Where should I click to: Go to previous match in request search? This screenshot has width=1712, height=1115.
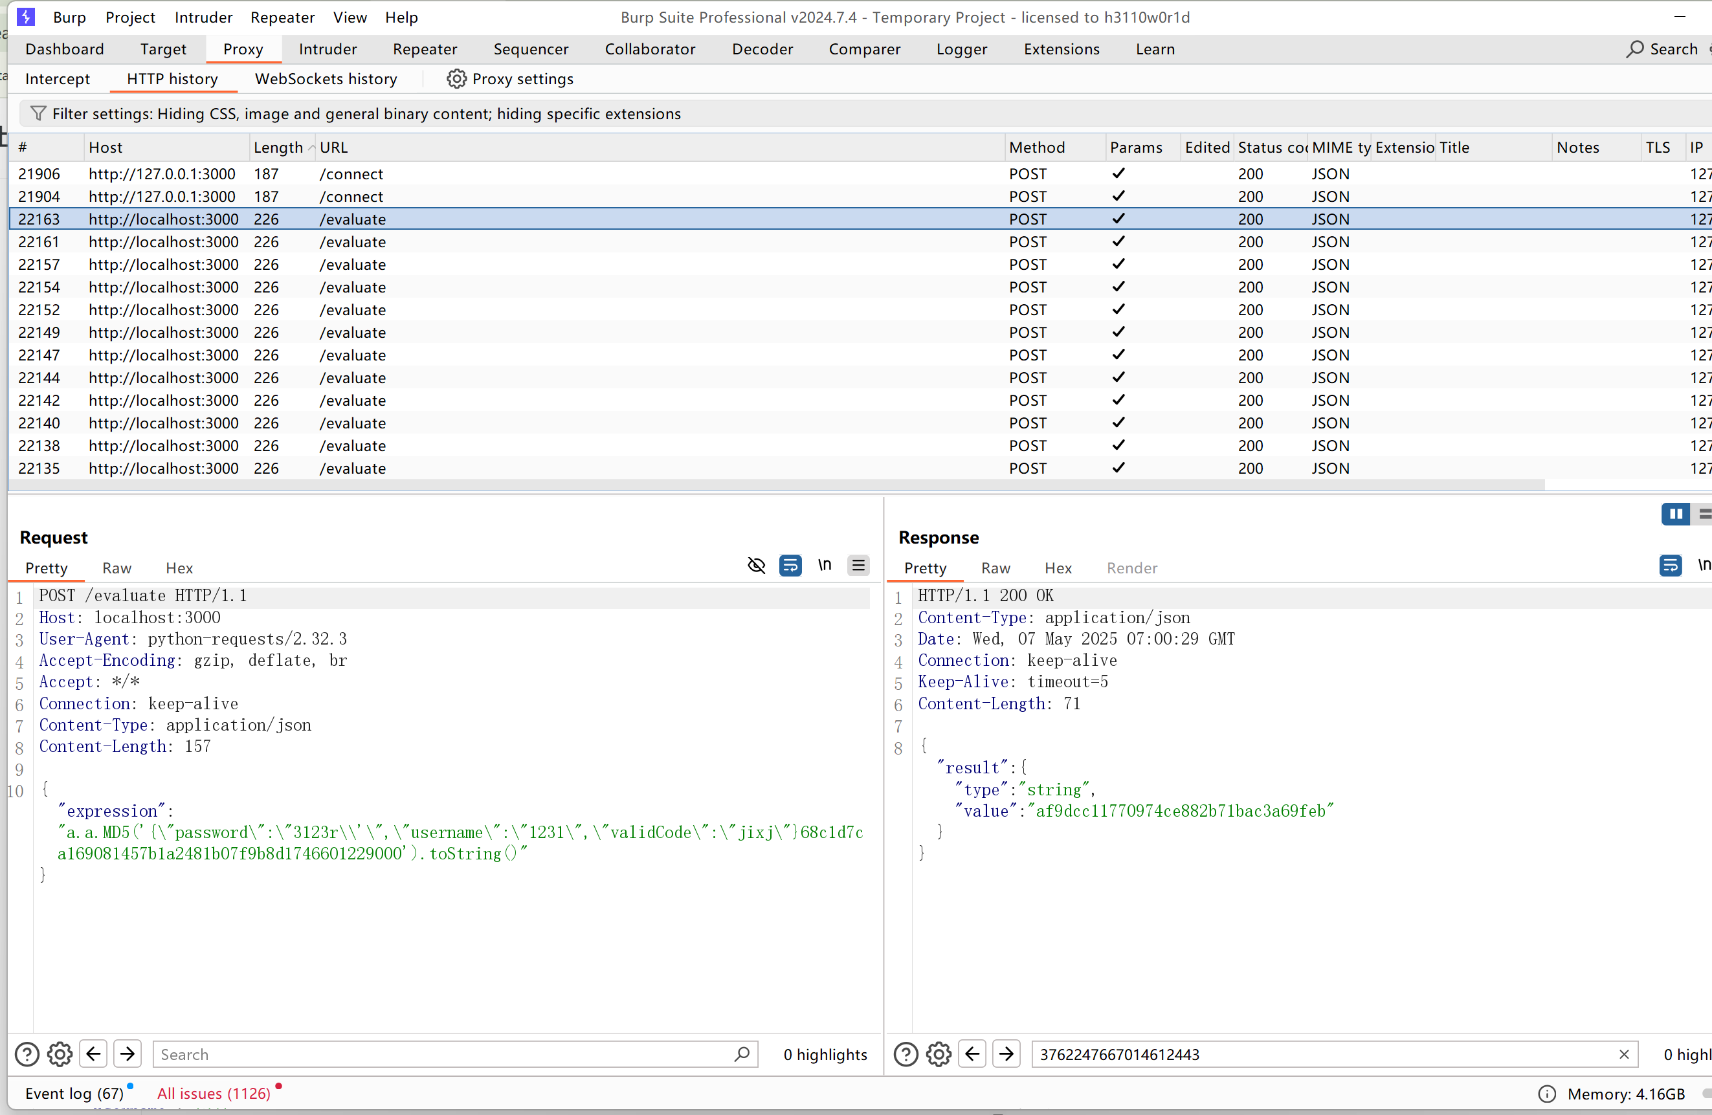93,1055
